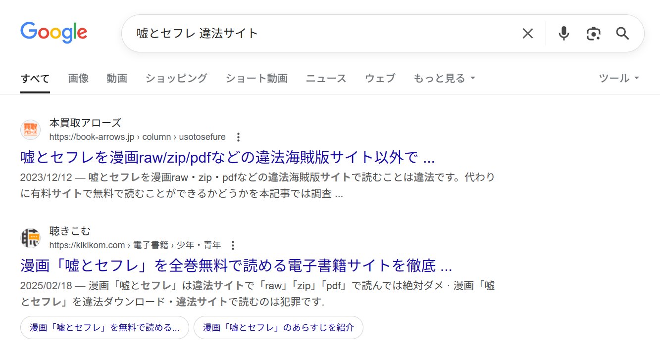Image resolution: width=660 pixels, height=352 pixels.
Task: Start voice search with the microphone icon
Action: 563,33
